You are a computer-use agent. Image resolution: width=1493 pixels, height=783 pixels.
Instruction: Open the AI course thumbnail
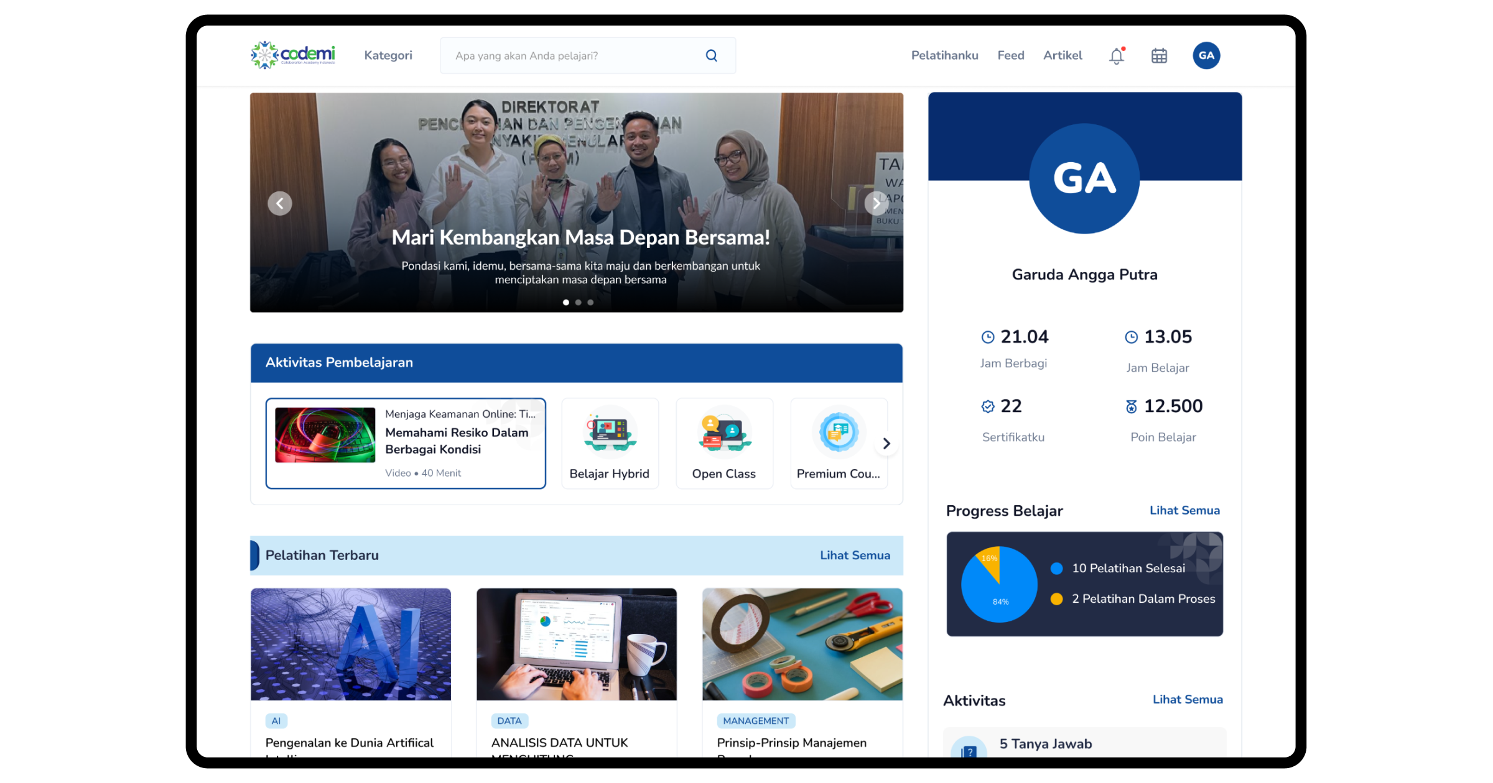pos(351,644)
